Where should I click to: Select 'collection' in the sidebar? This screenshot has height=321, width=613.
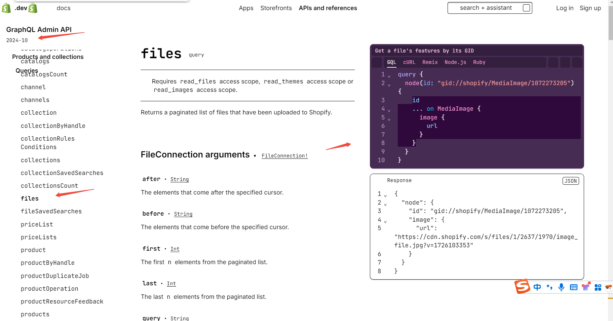39,113
